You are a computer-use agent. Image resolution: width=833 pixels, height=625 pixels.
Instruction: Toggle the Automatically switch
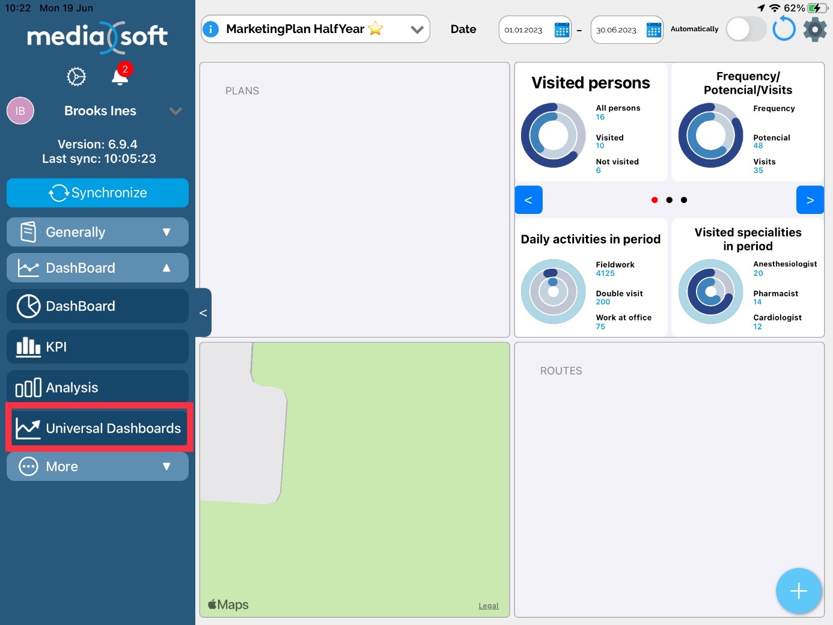click(746, 29)
